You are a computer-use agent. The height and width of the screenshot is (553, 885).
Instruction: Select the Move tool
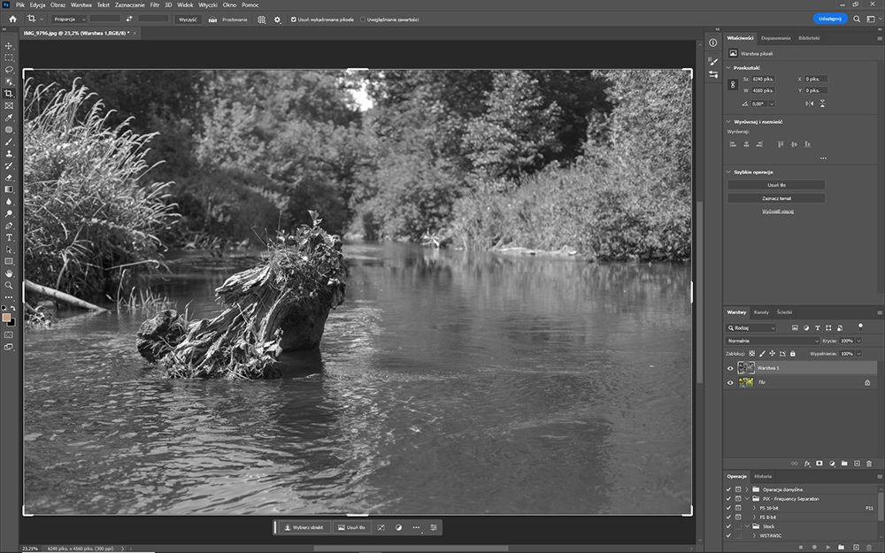[9, 46]
